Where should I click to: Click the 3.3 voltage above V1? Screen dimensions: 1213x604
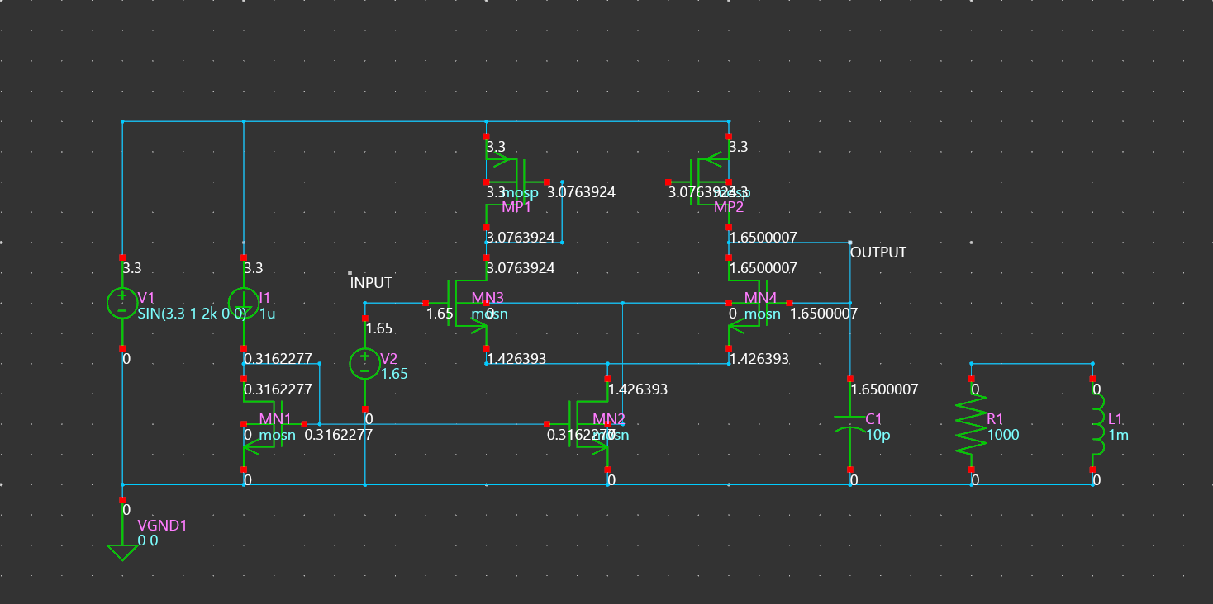[x=131, y=268]
